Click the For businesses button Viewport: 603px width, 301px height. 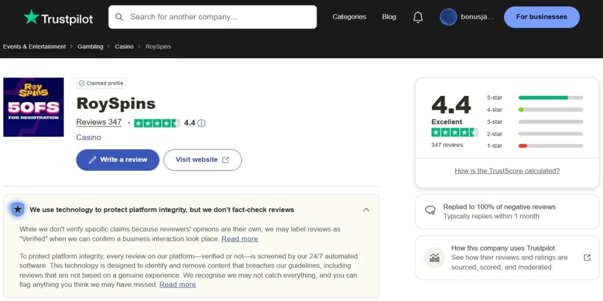coord(542,17)
